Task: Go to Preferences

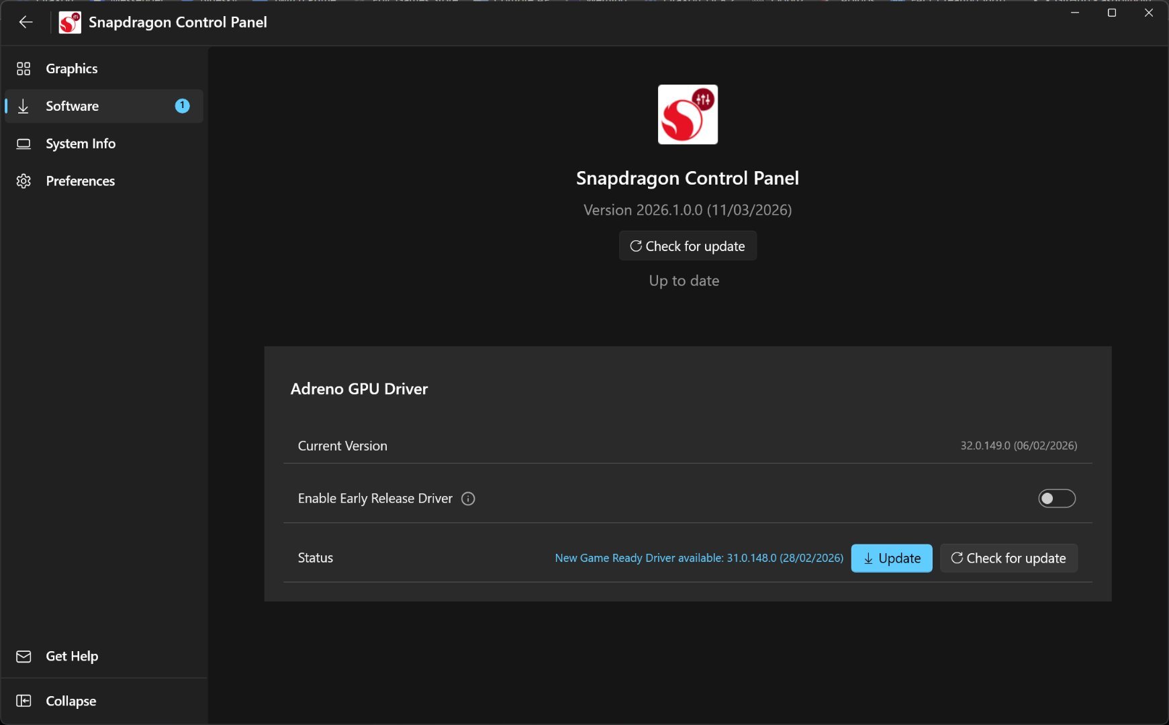Action: tap(104, 181)
